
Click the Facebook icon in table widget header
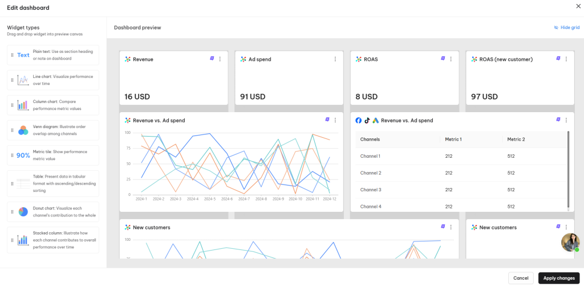358,121
